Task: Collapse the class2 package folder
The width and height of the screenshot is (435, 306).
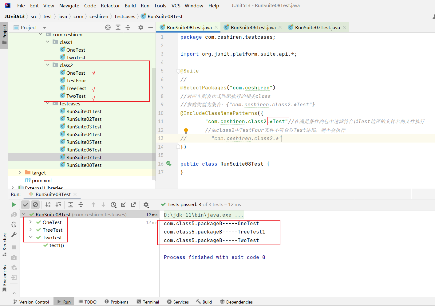Action: tap(48, 65)
